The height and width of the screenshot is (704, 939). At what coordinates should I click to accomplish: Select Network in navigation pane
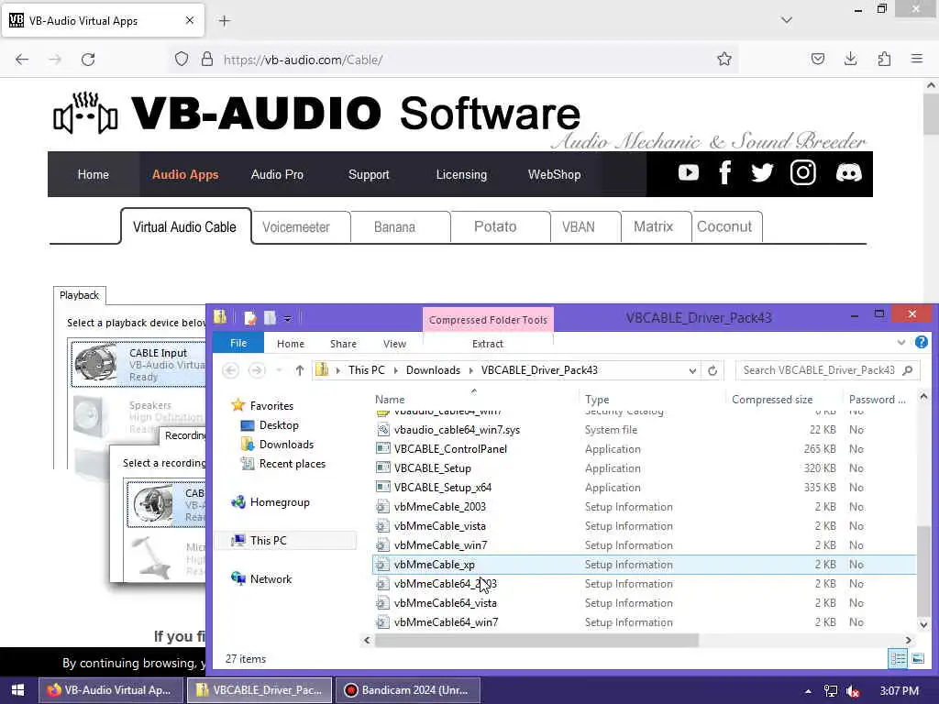tap(271, 579)
